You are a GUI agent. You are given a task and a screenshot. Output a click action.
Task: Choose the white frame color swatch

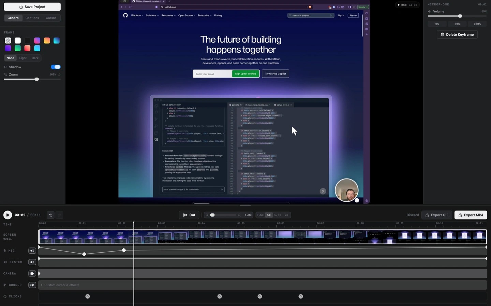(x=18, y=40)
